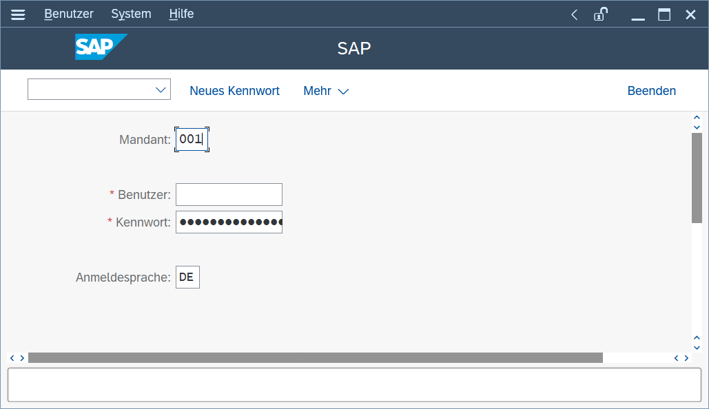Click the back arrow icon in title bar
Screen dimensions: 709x409
click(574, 15)
